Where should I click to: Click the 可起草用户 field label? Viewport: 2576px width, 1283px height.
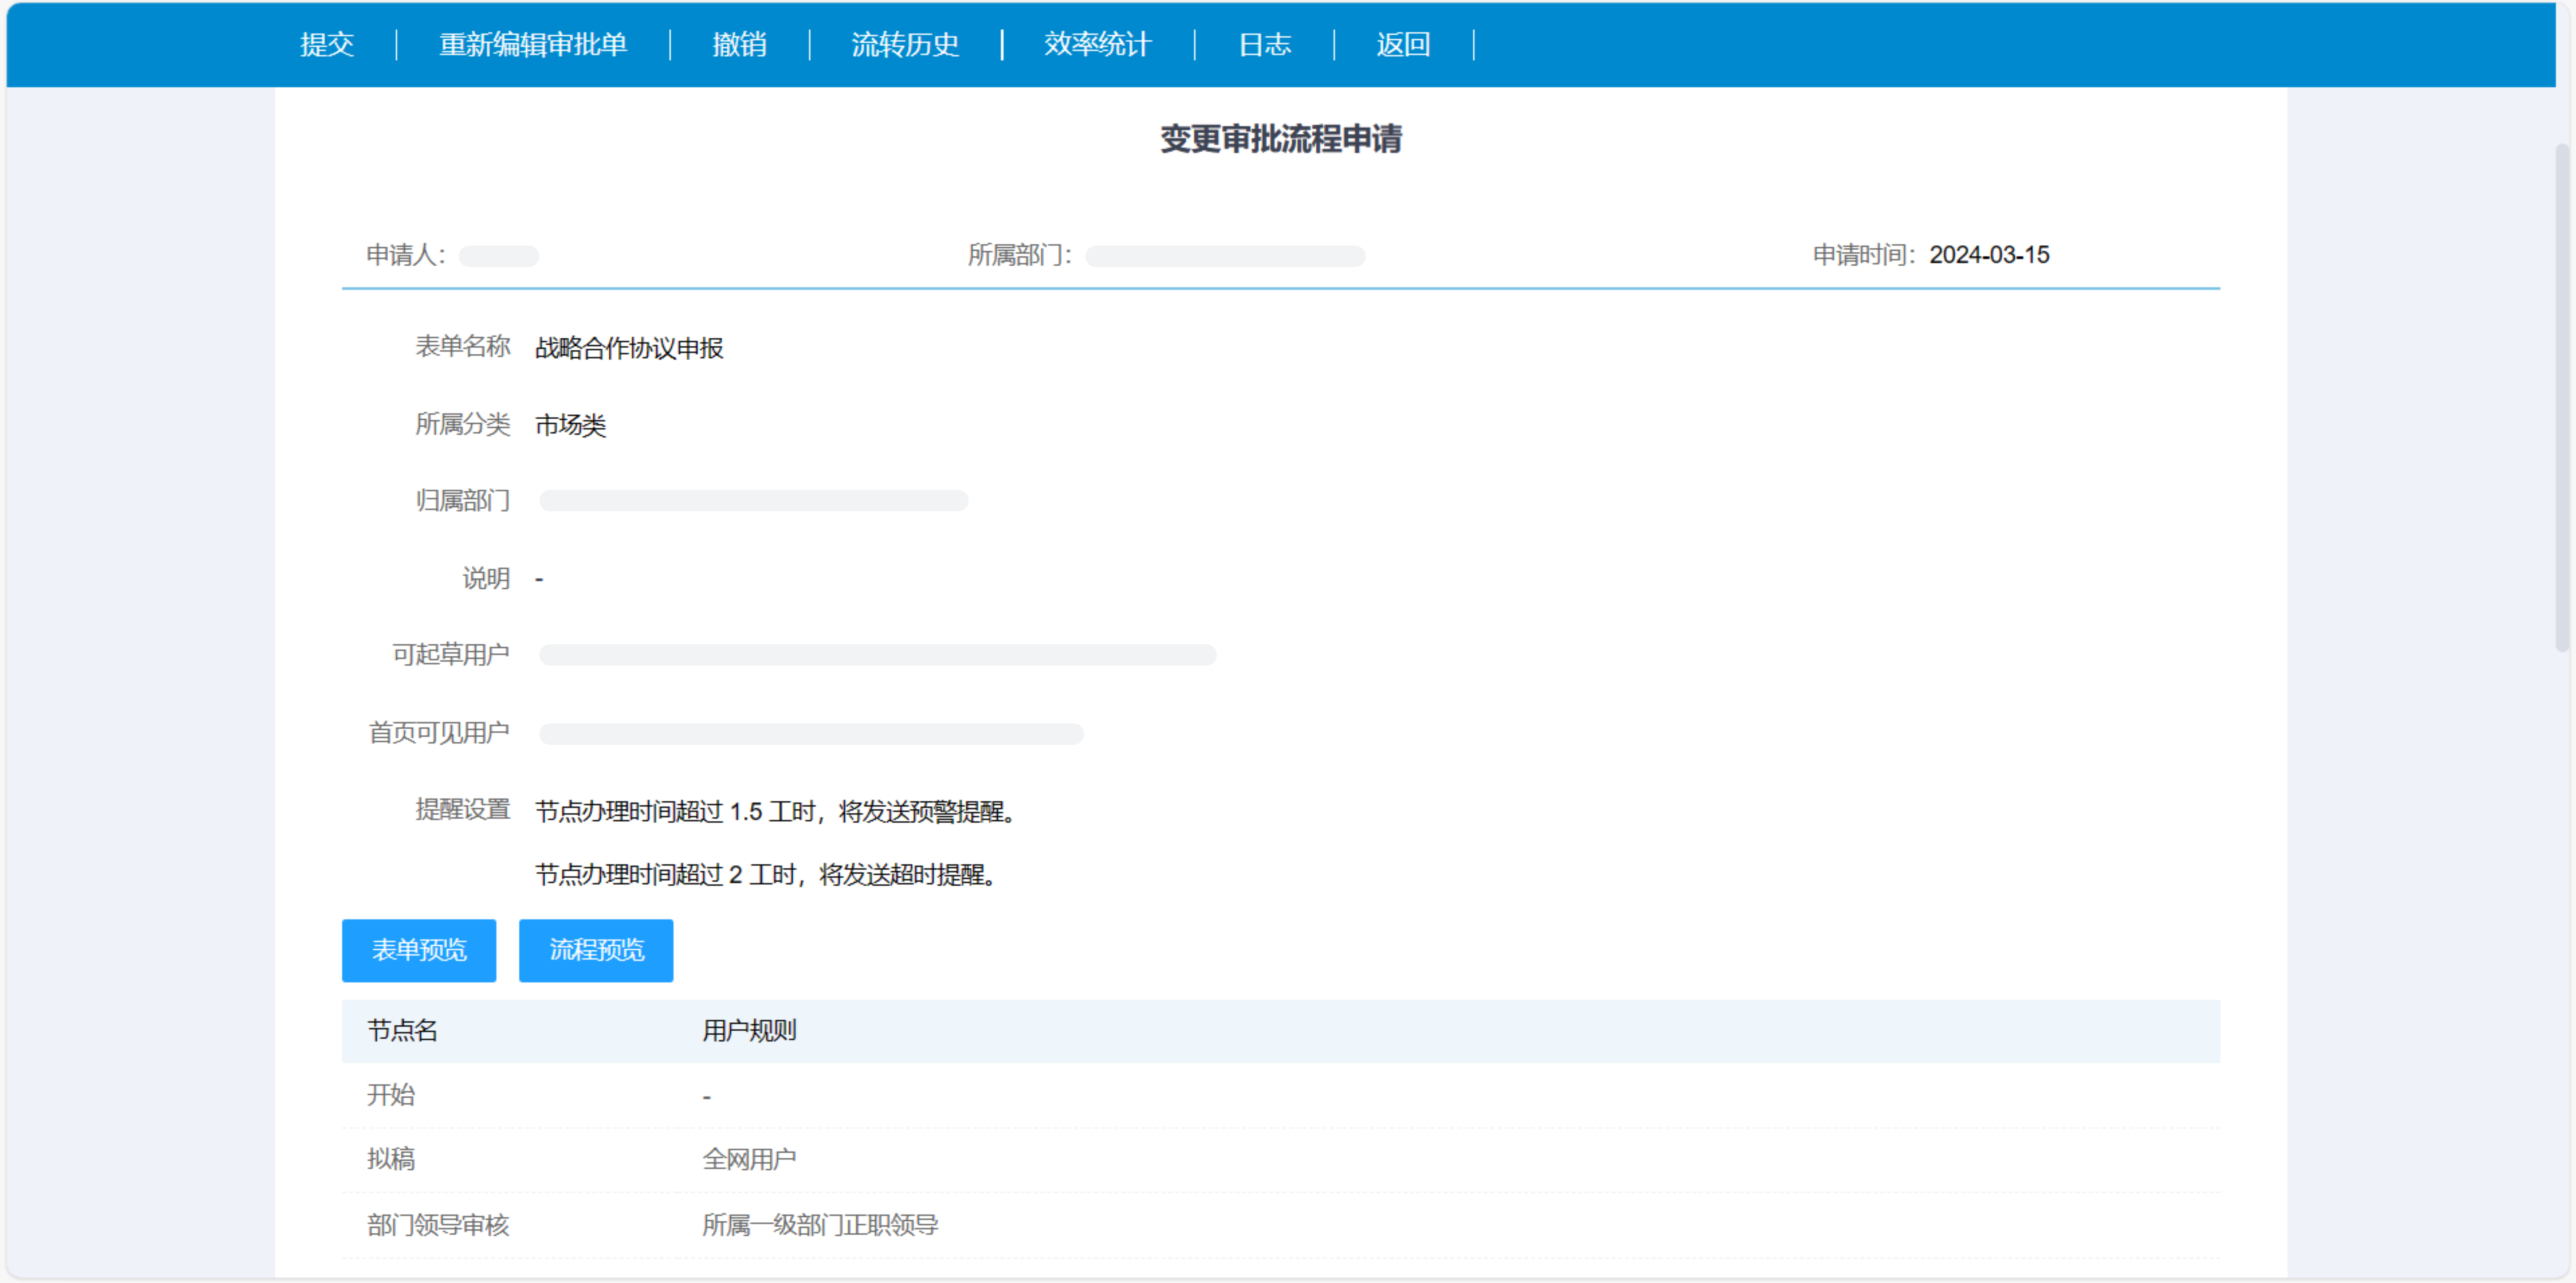pos(451,655)
